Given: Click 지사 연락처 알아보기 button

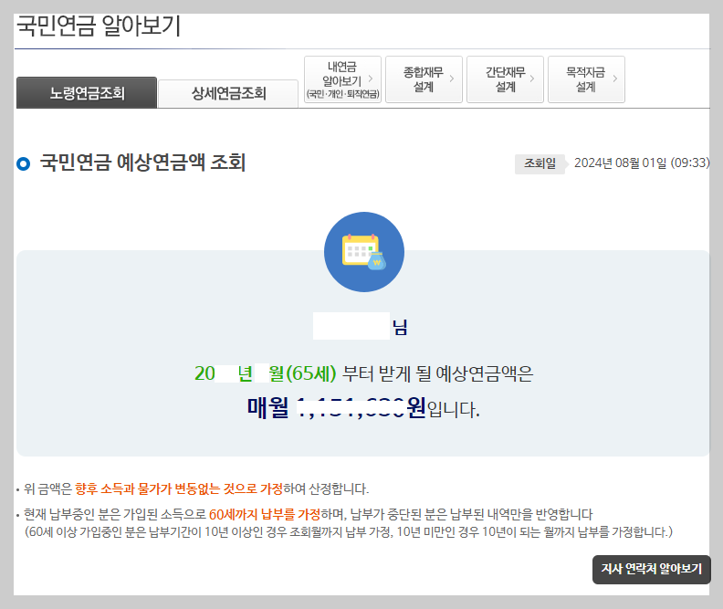Looking at the screenshot, I should click(652, 570).
